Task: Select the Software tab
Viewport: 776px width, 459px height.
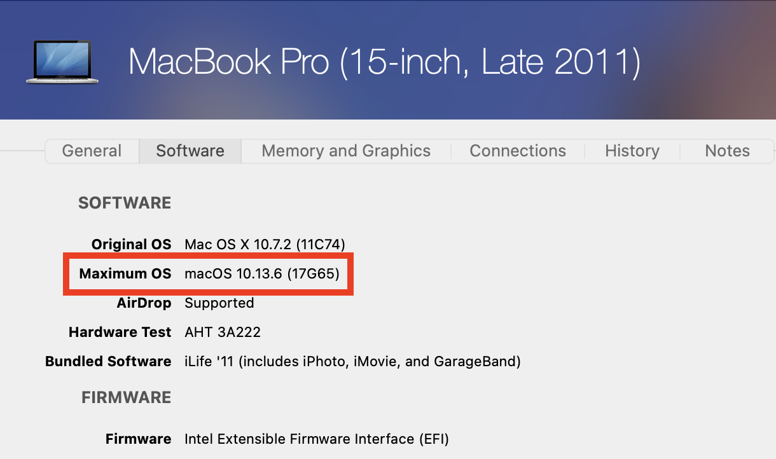Action: tap(190, 151)
